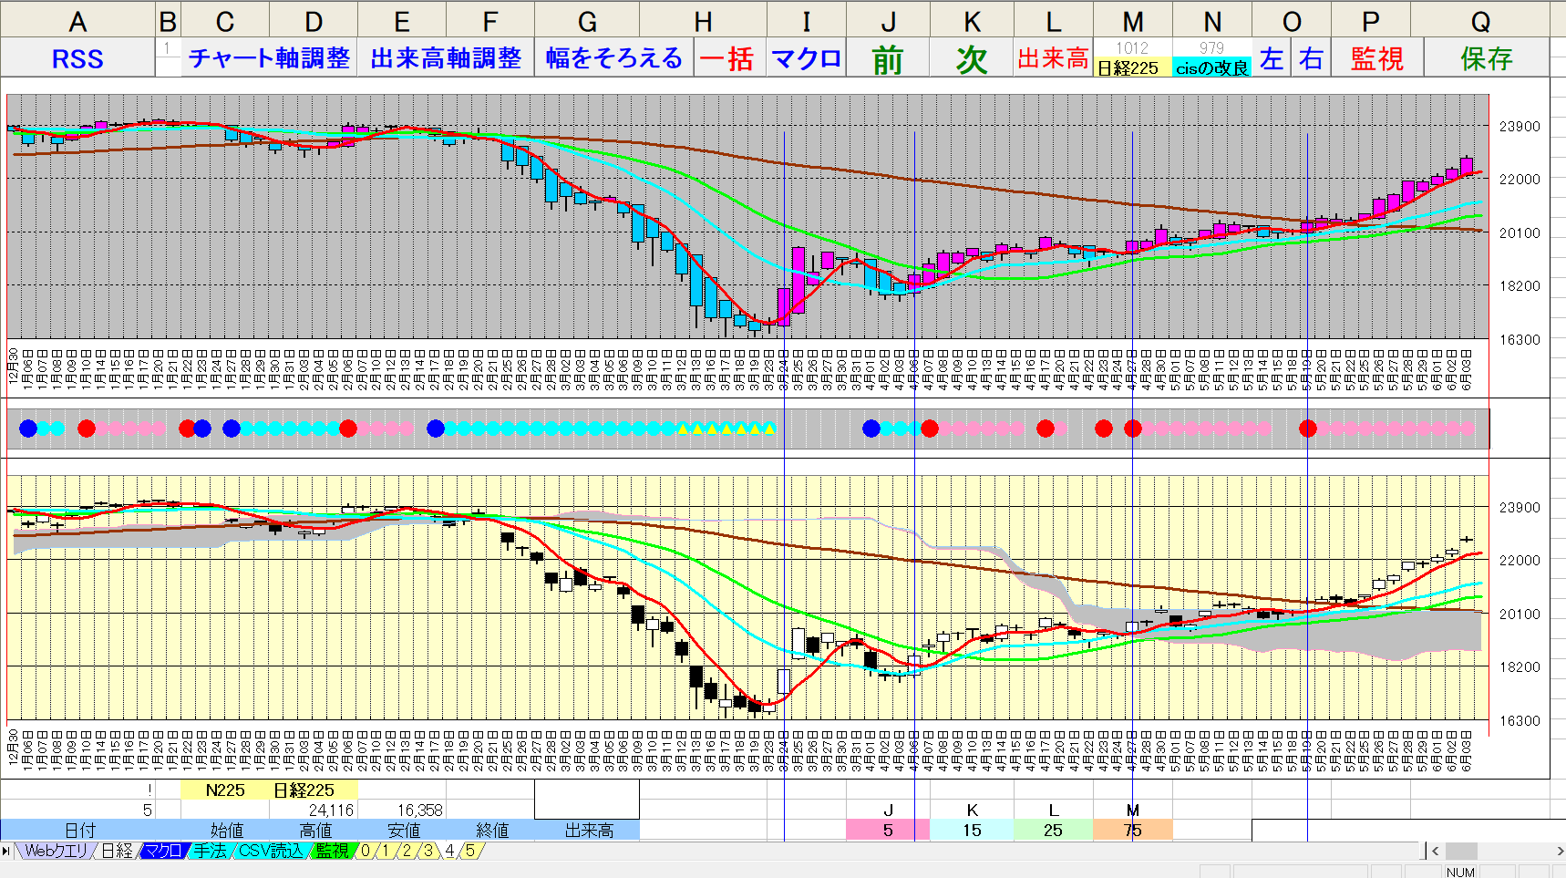Screen dimensions: 1566x878
Task: Click the green cell with value 25
Action: 1053,830
